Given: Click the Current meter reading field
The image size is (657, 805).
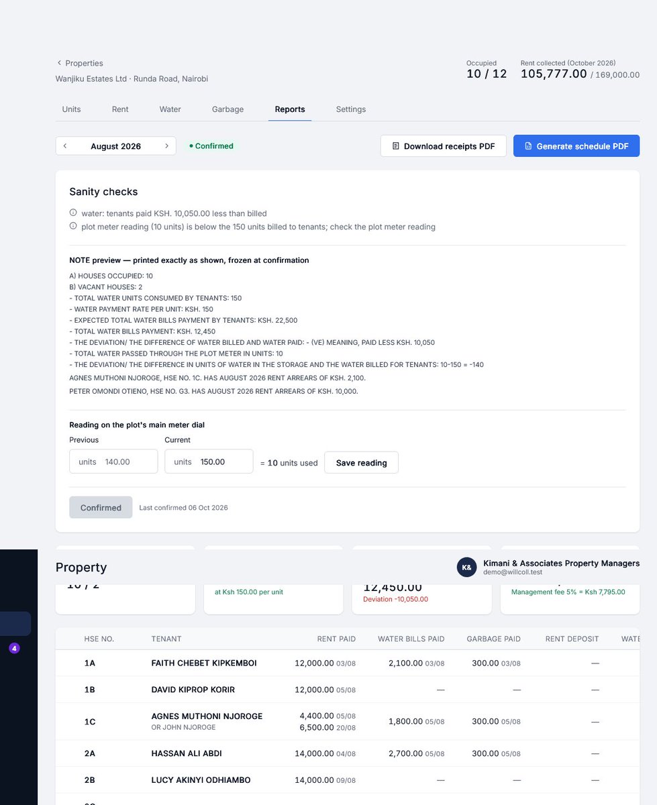Looking at the screenshot, I should [209, 462].
